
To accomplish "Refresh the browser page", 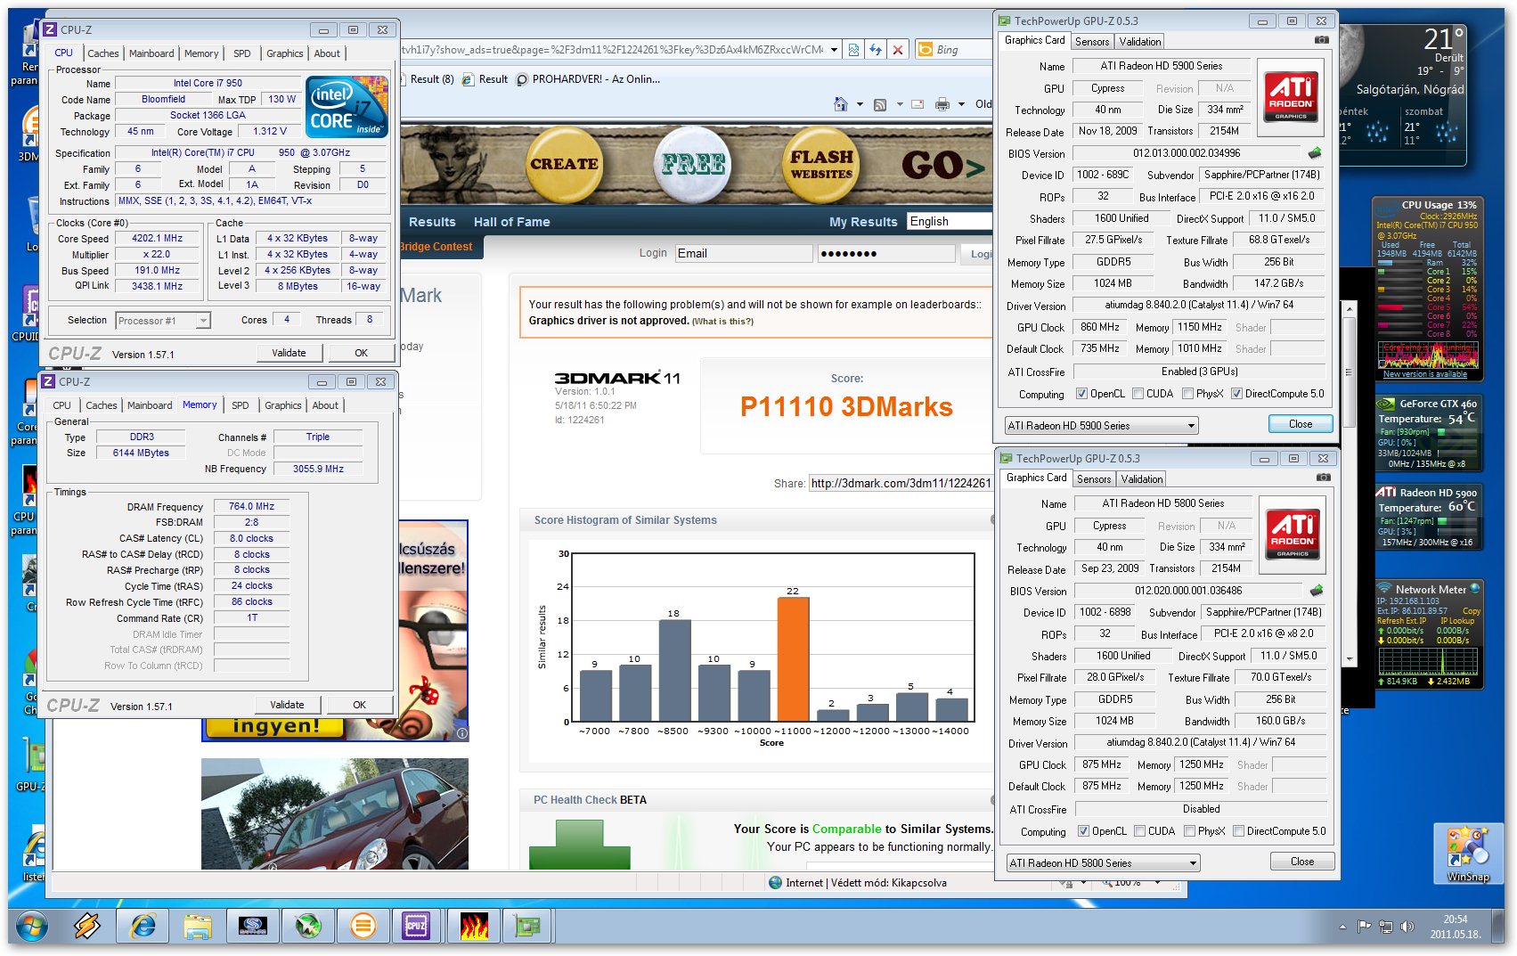I will pyautogui.click(x=876, y=50).
